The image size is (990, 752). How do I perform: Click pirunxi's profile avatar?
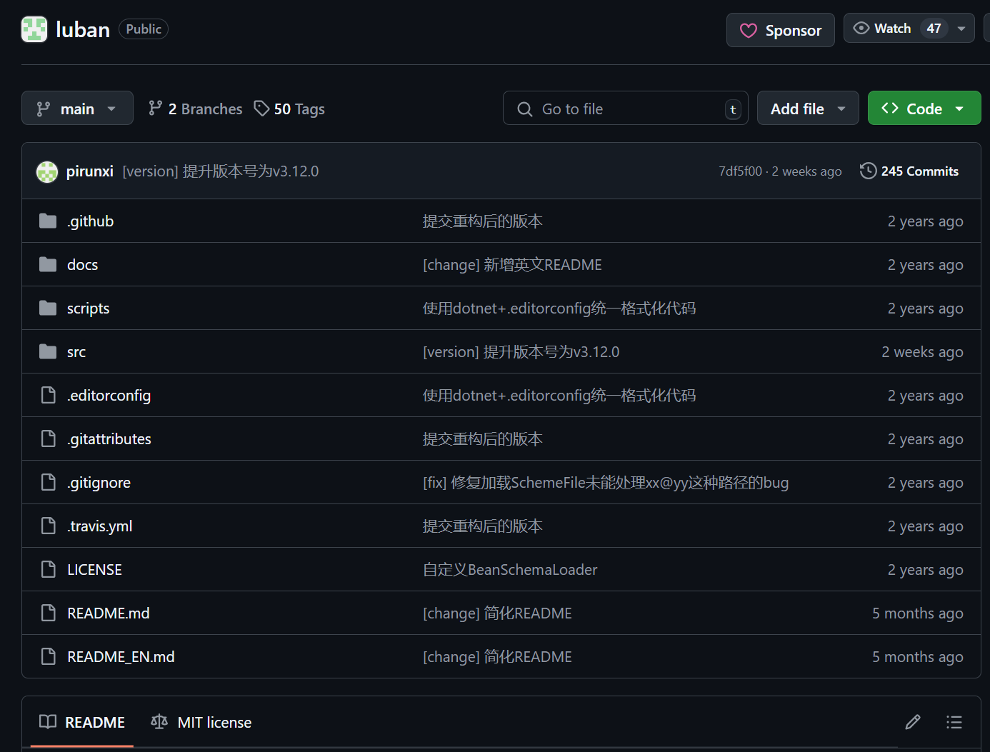pos(46,171)
